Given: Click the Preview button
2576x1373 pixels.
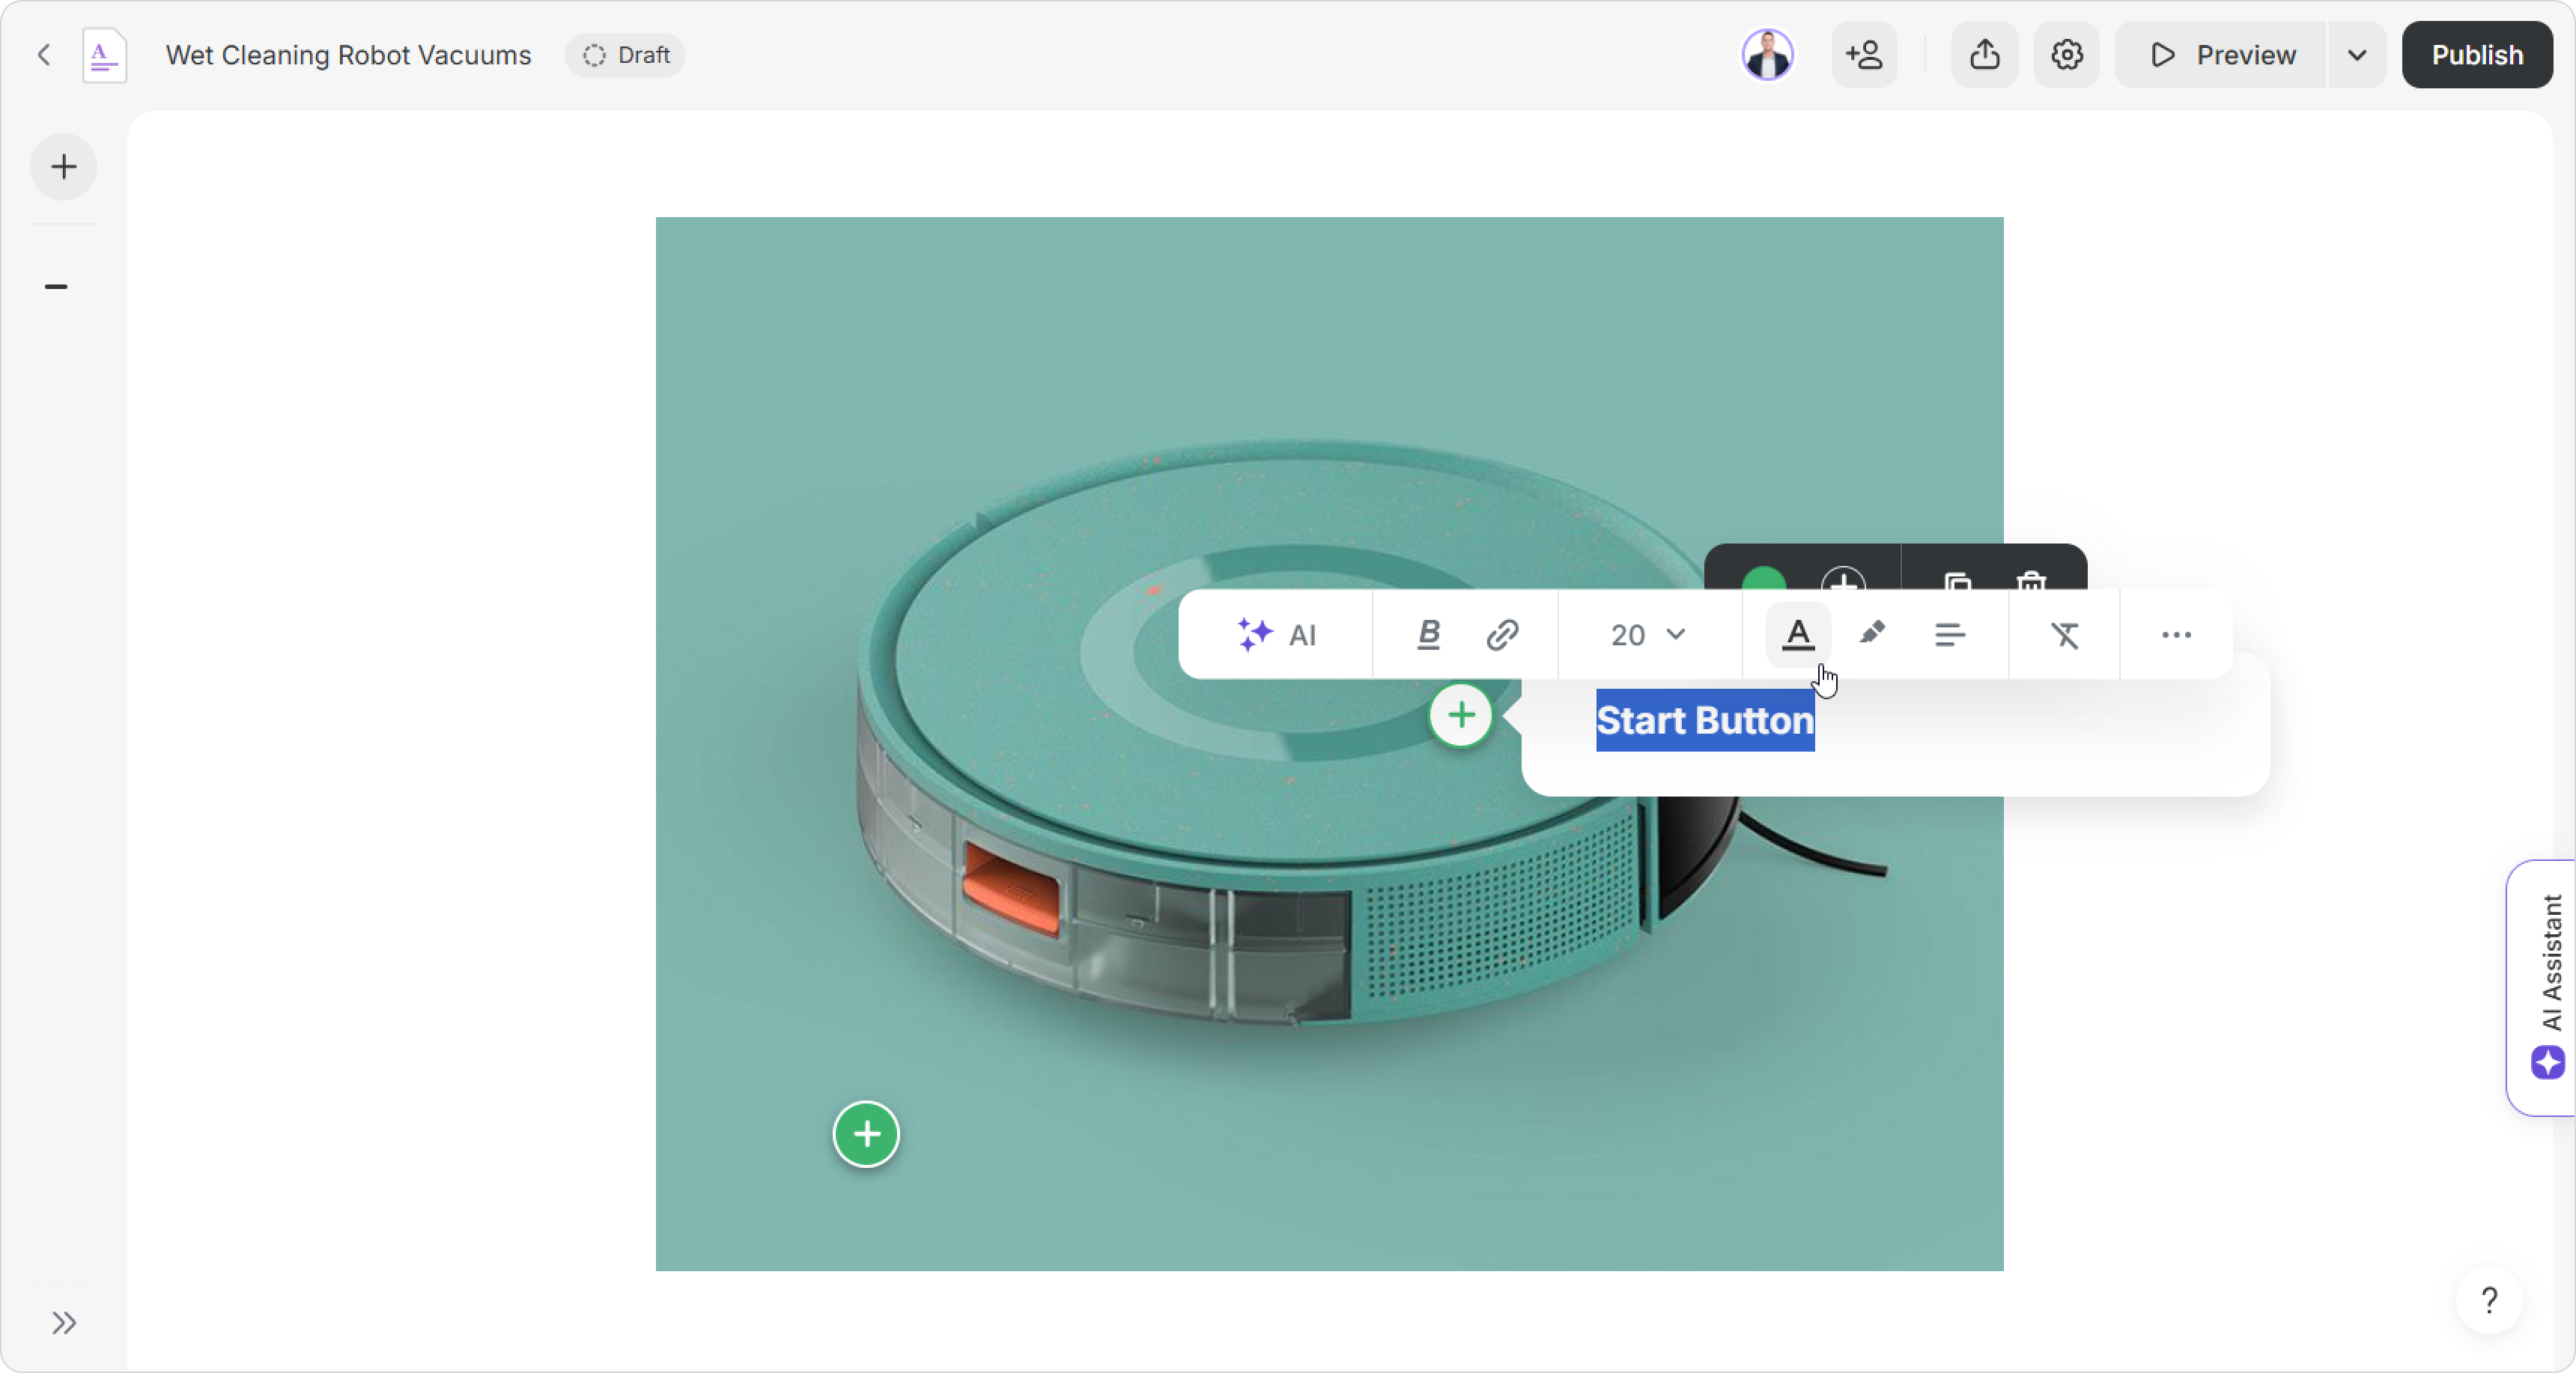Looking at the screenshot, I should point(2221,55).
